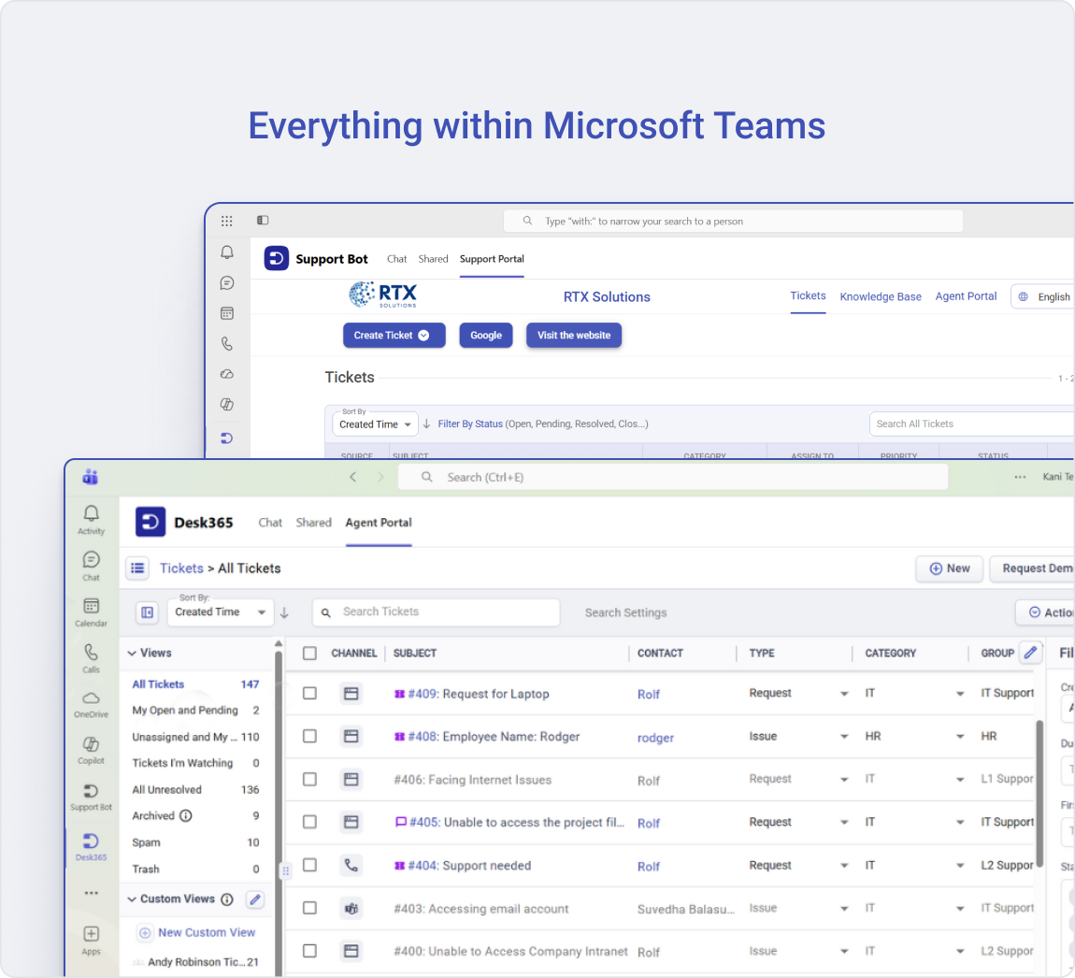The width and height of the screenshot is (1075, 978).
Task: Tick the checkbox for ticket #405
Action: (x=310, y=822)
